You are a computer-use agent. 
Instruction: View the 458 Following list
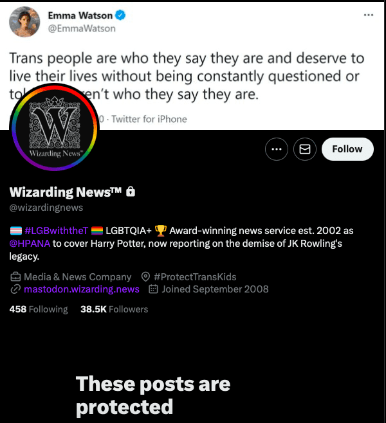click(39, 309)
